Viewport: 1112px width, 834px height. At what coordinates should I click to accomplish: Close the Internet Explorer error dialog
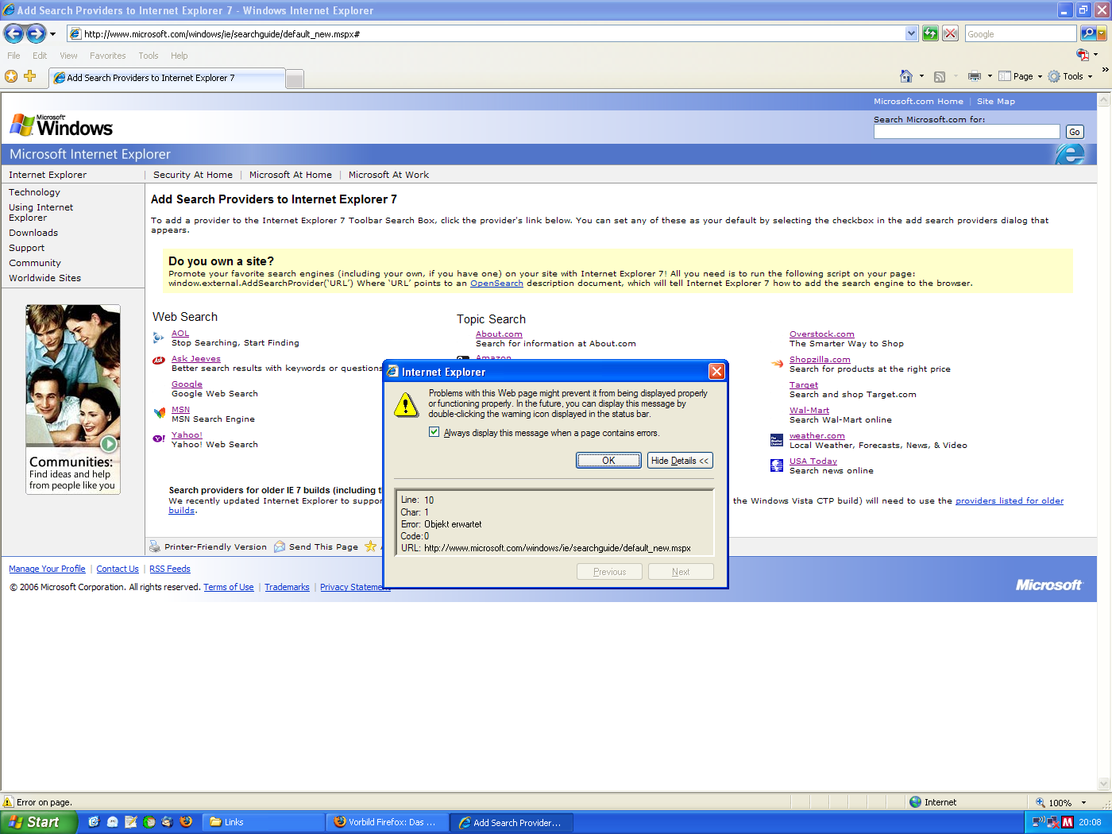point(716,371)
